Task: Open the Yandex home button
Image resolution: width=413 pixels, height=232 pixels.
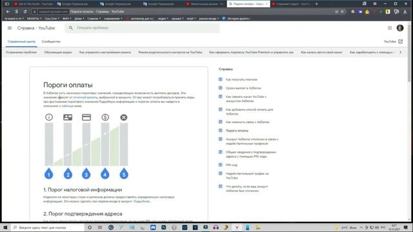Action: click(17, 12)
